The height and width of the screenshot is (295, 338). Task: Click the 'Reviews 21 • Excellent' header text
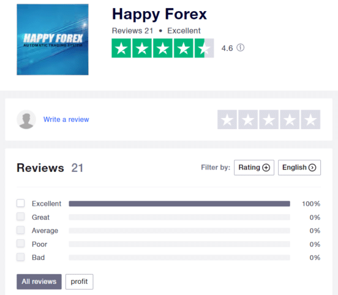156,31
